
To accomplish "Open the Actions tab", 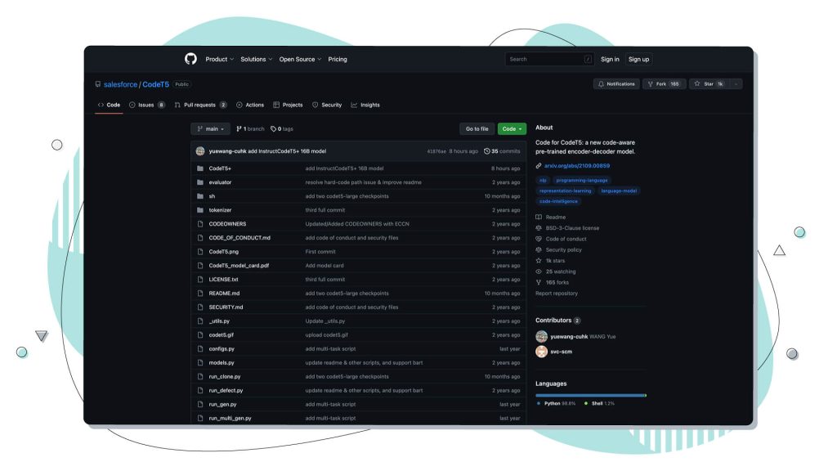I will click(x=250, y=105).
